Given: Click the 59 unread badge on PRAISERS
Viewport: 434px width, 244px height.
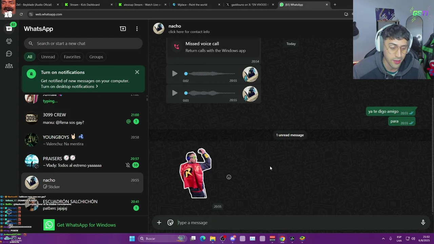Looking at the screenshot, I should coord(136,165).
